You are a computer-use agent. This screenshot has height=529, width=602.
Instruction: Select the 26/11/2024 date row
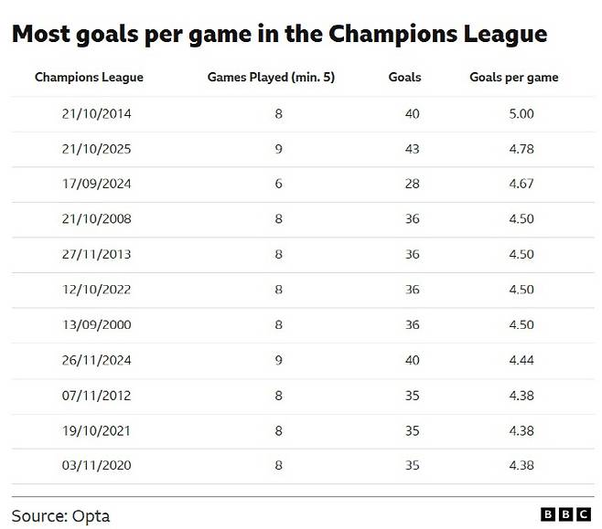89,361
